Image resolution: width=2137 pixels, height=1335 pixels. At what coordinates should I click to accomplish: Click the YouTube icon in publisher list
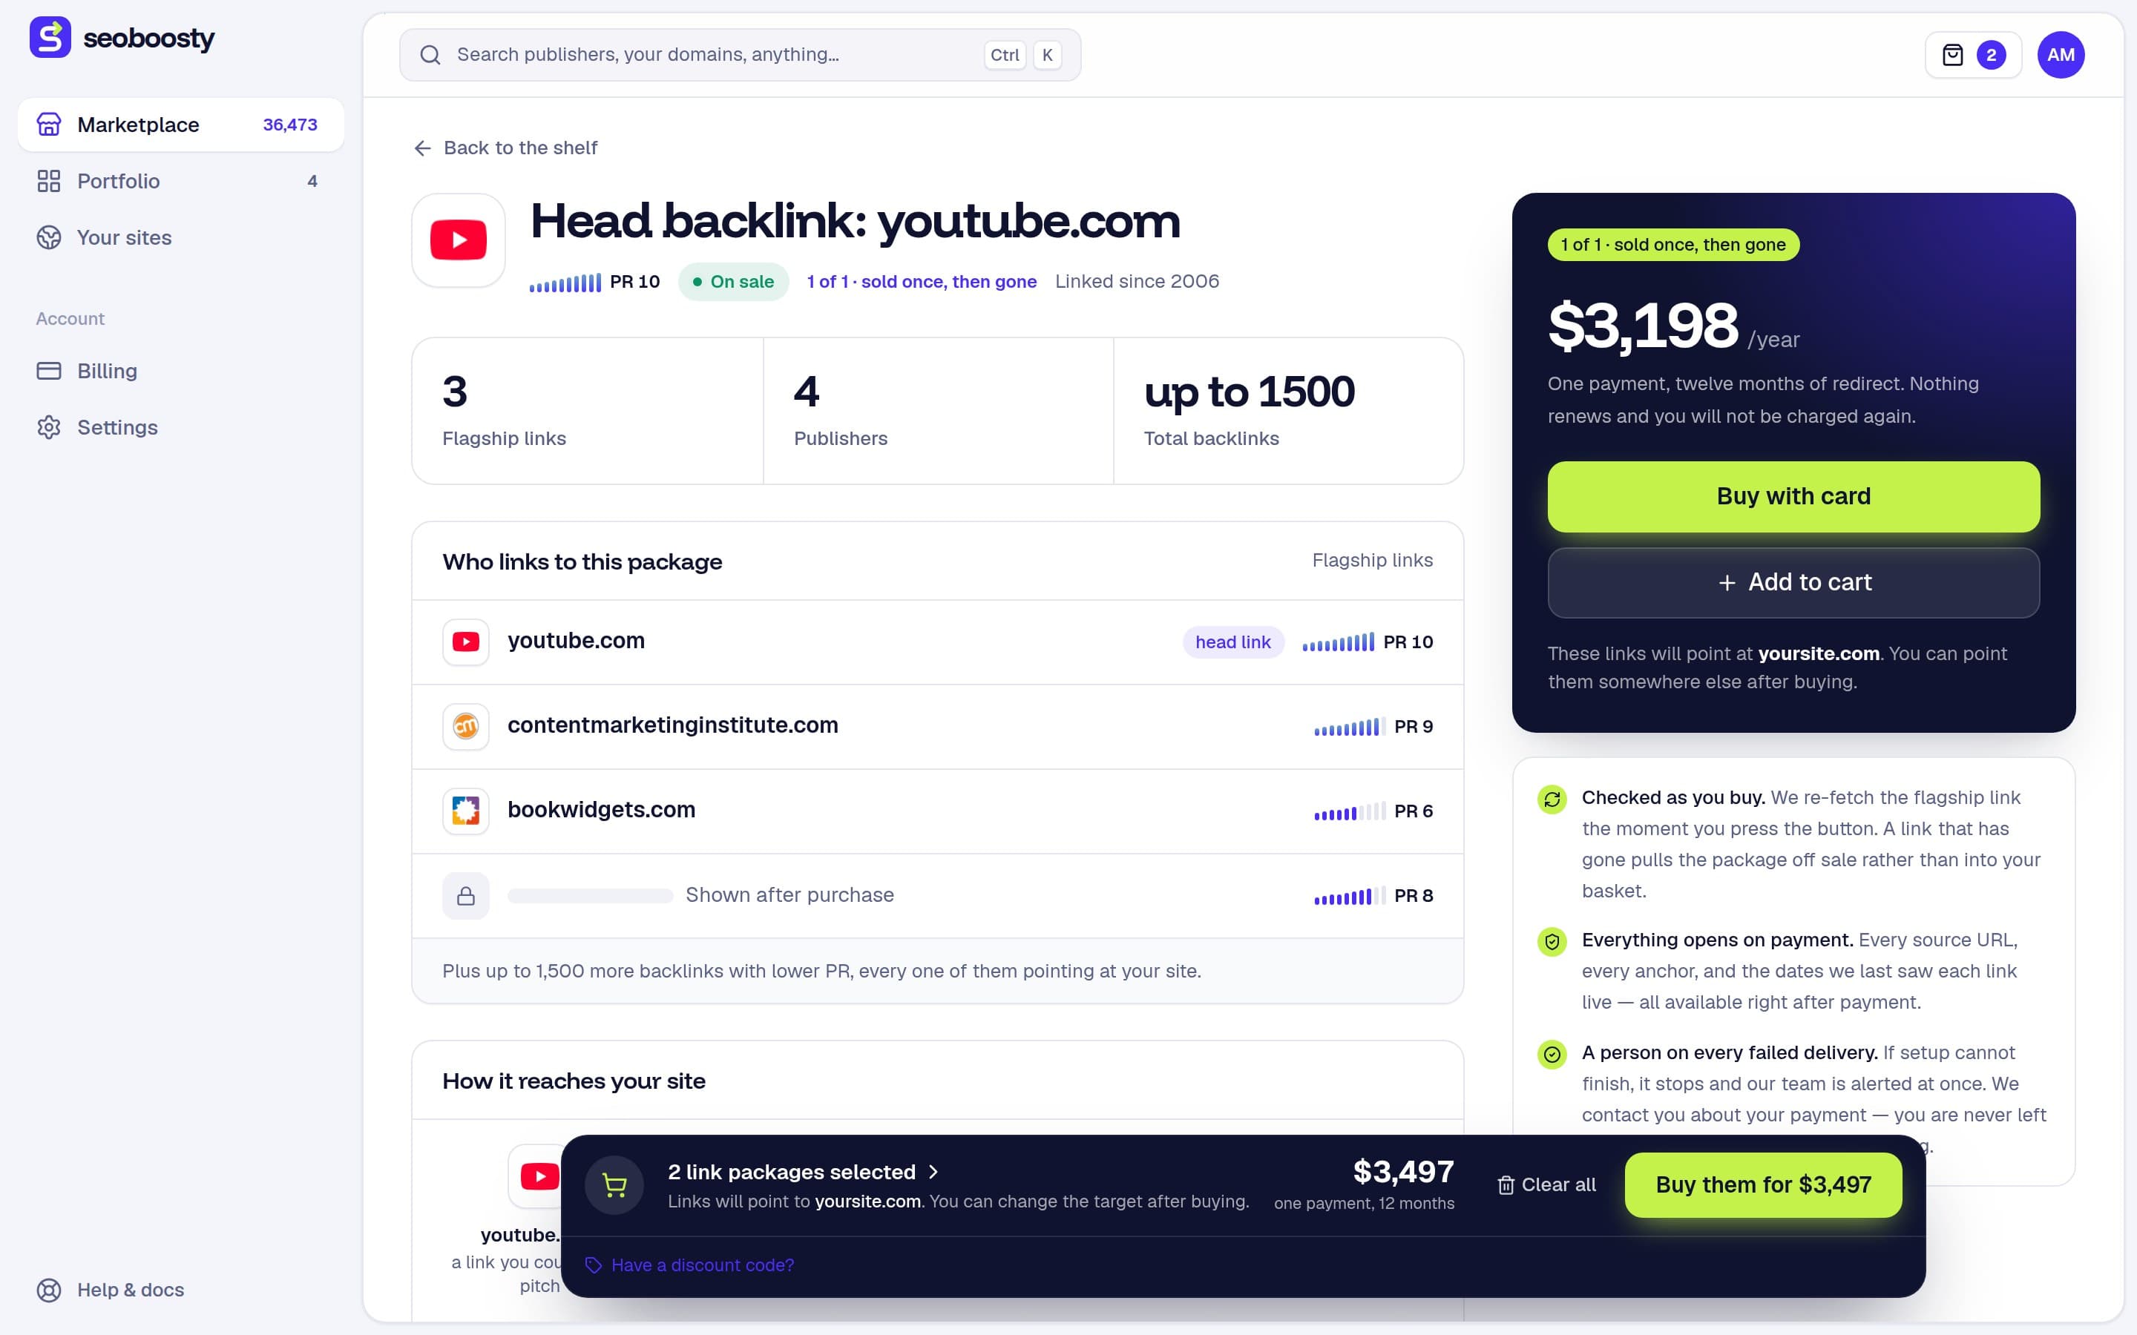click(x=465, y=642)
